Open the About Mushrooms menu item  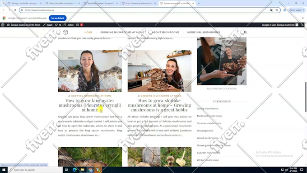pos(166,32)
